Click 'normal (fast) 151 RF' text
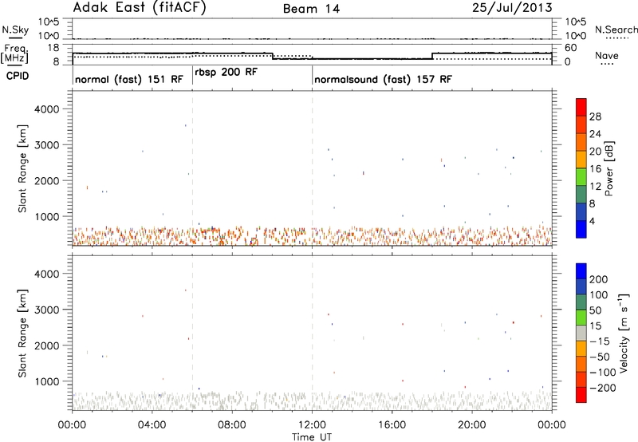638x442 pixels. [129, 79]
